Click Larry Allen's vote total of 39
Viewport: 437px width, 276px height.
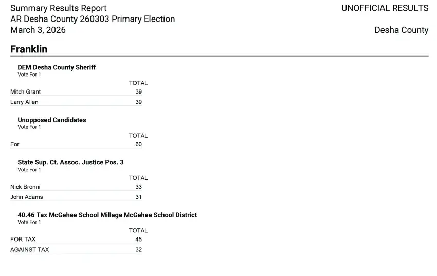(x=138, y=102)
